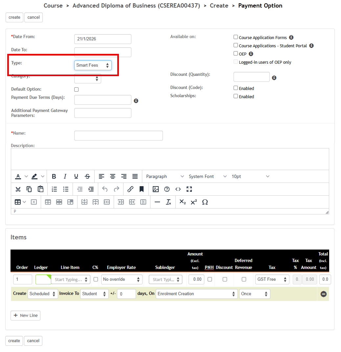Image resolution: width=341 pixels, height=352 pixels.
Task: Go to Course breadcrumb
Action: [53, 6]
